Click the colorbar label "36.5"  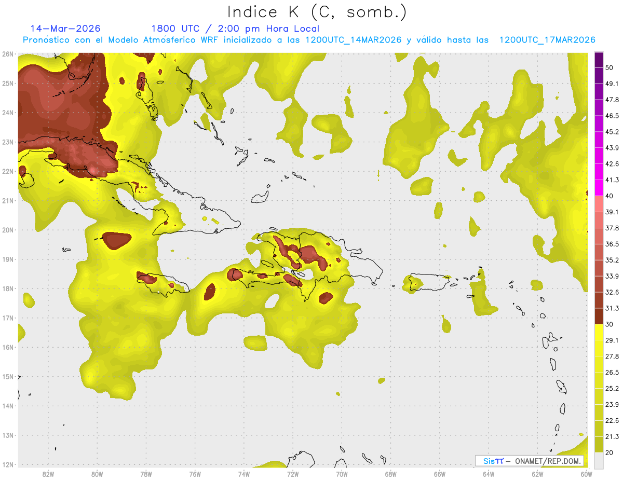pos(612,244)
